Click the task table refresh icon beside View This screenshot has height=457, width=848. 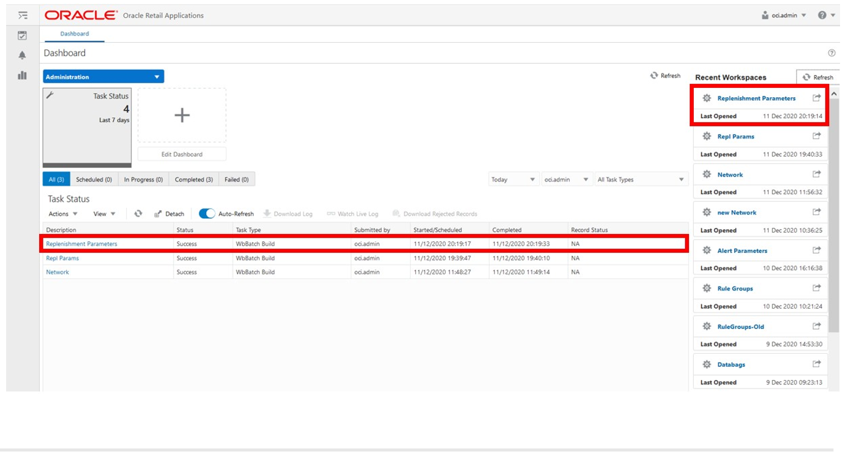coord(138,214)
